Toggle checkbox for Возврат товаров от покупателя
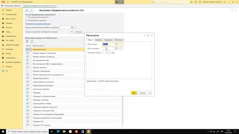 pos(27,53)
